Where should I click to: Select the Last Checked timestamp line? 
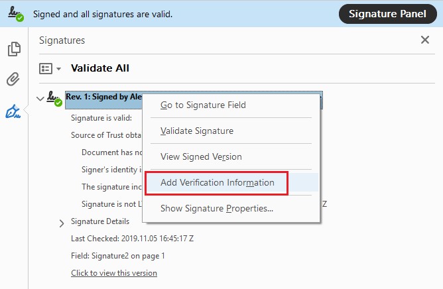point(132,239)
